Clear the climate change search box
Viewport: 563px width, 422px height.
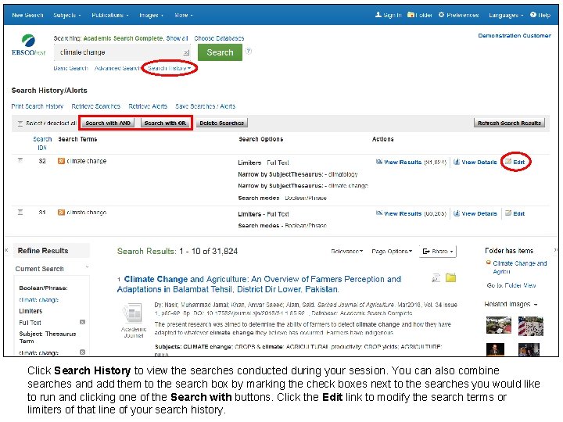(186, 53)
